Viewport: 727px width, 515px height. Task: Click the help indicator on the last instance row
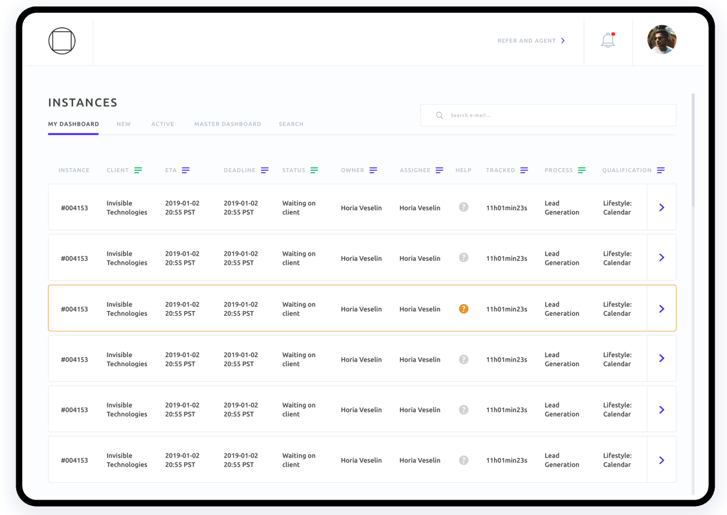[x=464, y=460]
